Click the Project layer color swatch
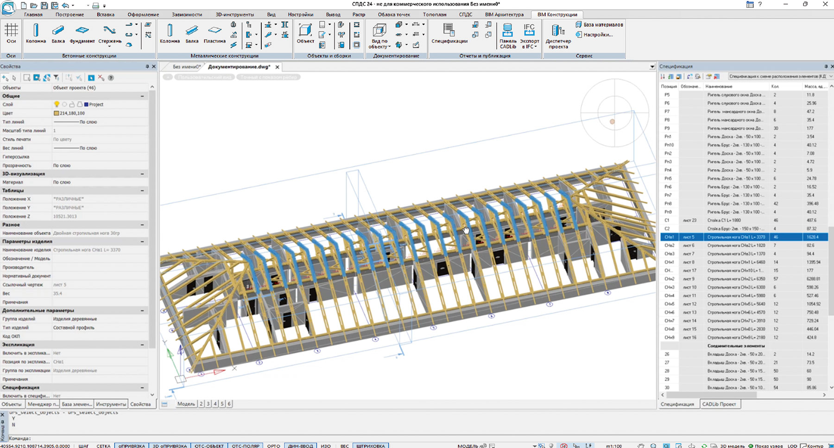The width and height of the screenshot is (834, 448). 86,105
